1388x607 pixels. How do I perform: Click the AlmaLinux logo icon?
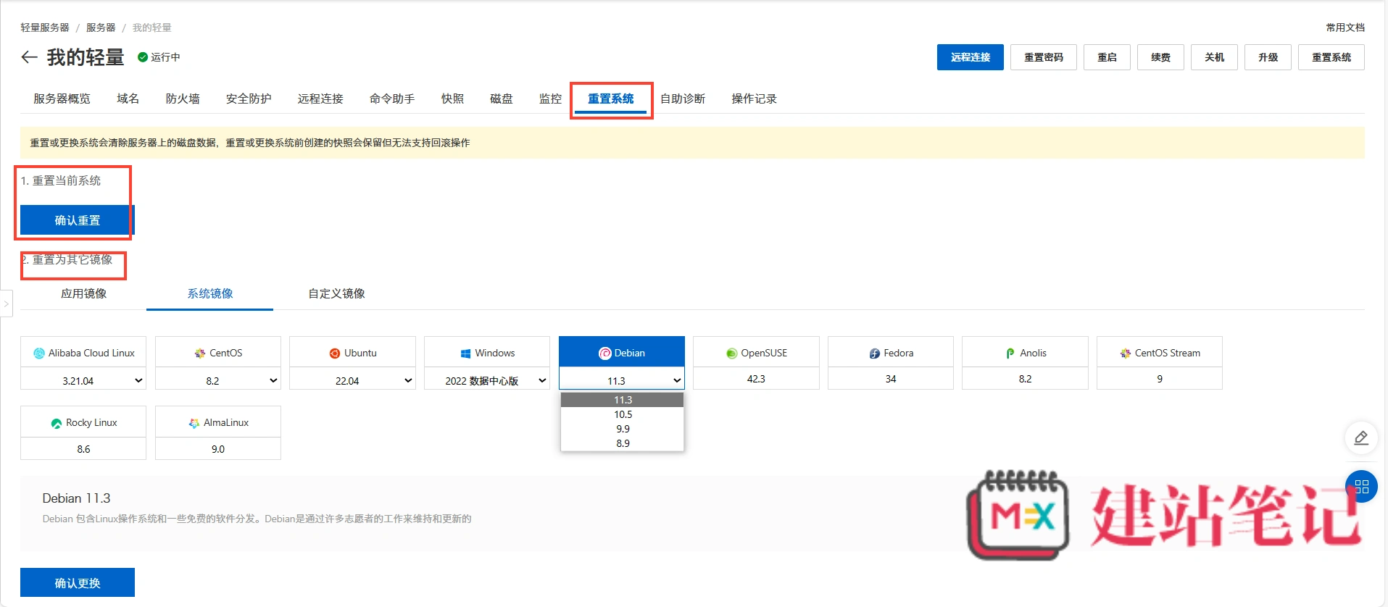(194, 423)
